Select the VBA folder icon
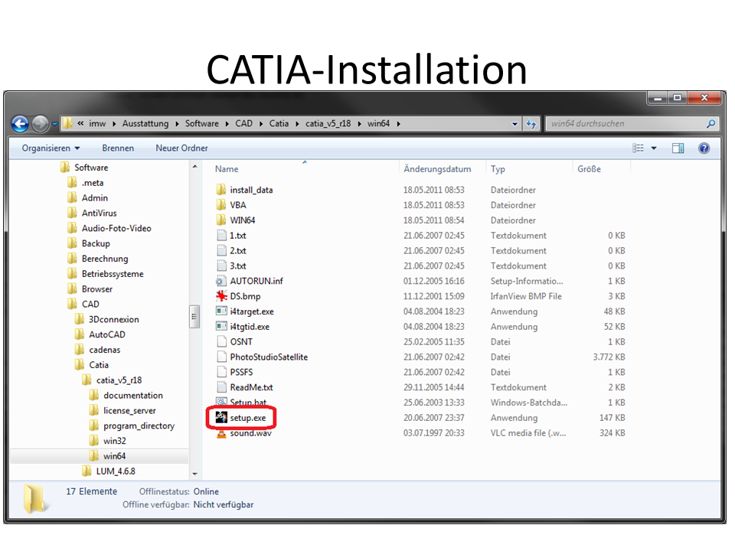 221,205
